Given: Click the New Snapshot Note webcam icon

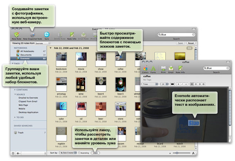Looking at the screenshot, I should click(x=33, y=34).
